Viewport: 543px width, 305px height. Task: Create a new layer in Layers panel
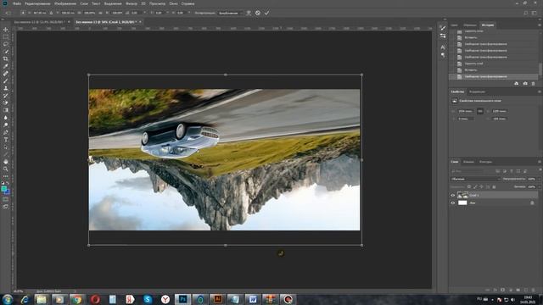526,290
